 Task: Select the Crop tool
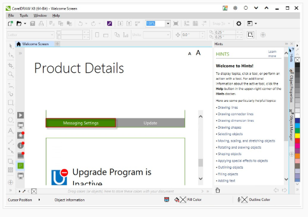point(11,65)
